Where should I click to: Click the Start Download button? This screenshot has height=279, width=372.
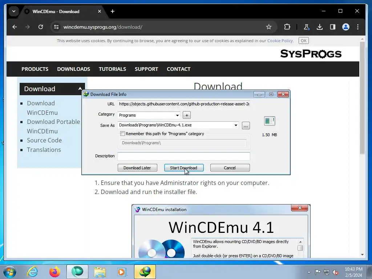pyautogui.click(x=183, y=168)
